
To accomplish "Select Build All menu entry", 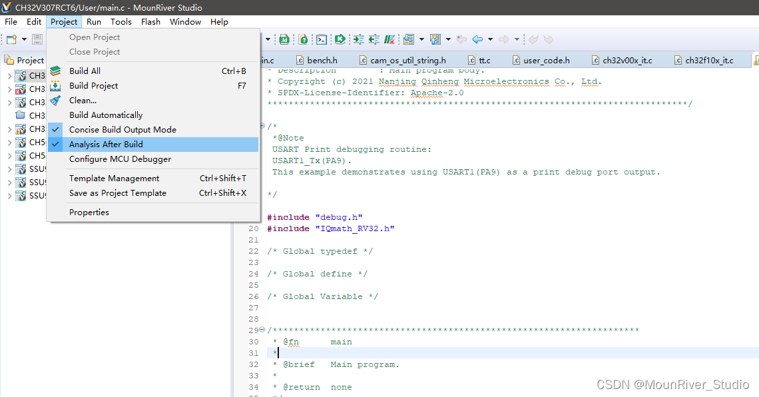I will 153,71.
